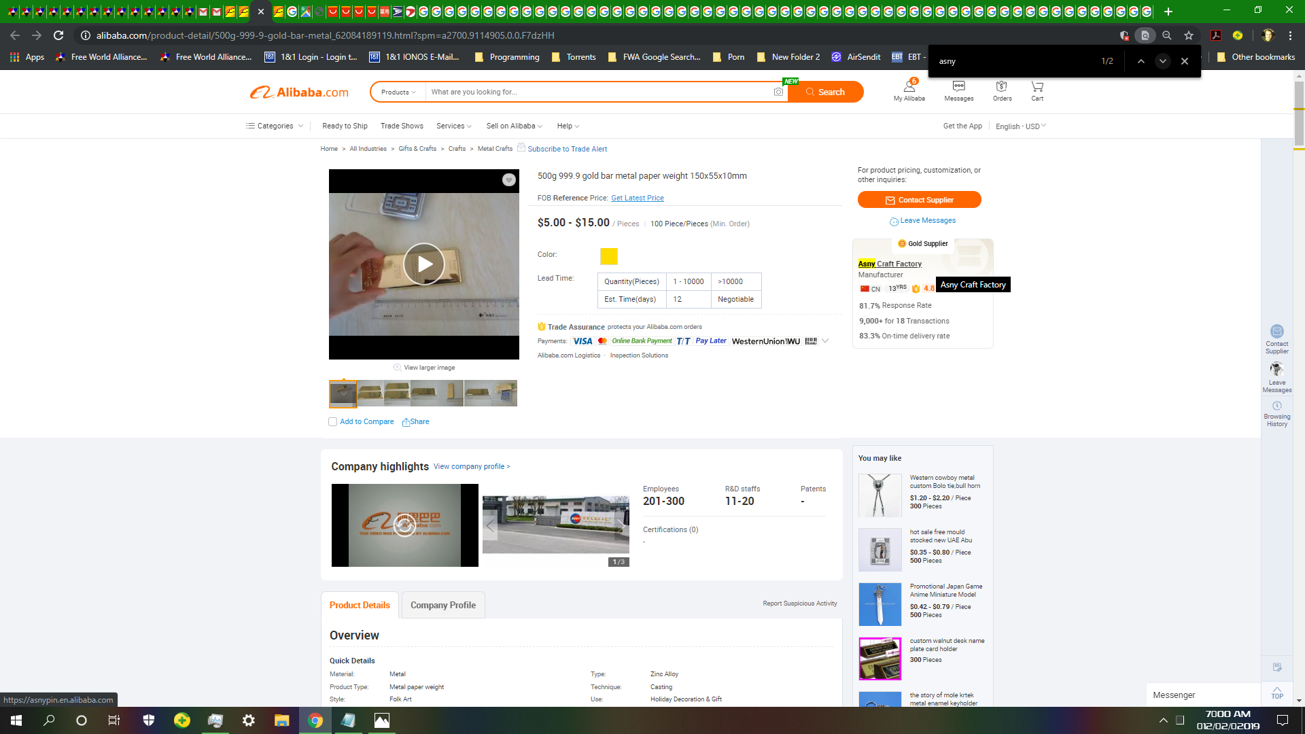Open the Get Latest Price link

point(637,198)
